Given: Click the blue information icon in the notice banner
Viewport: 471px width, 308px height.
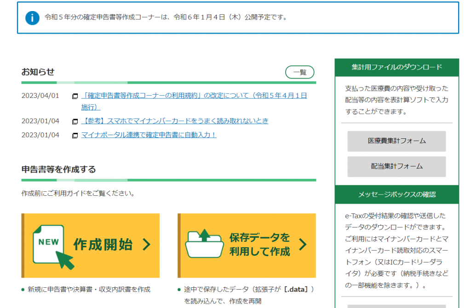Looking at the screenshot, I should point(32,18).
